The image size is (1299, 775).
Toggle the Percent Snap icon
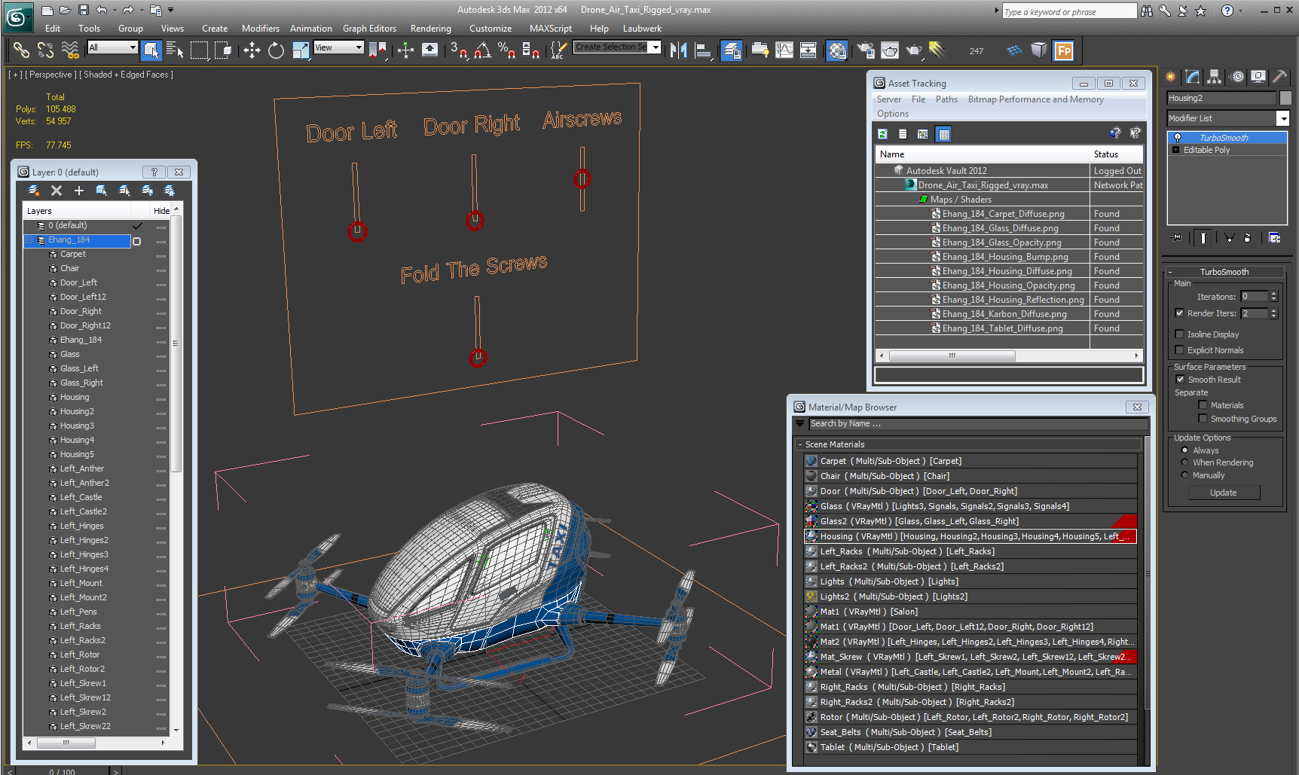(506, 50)
